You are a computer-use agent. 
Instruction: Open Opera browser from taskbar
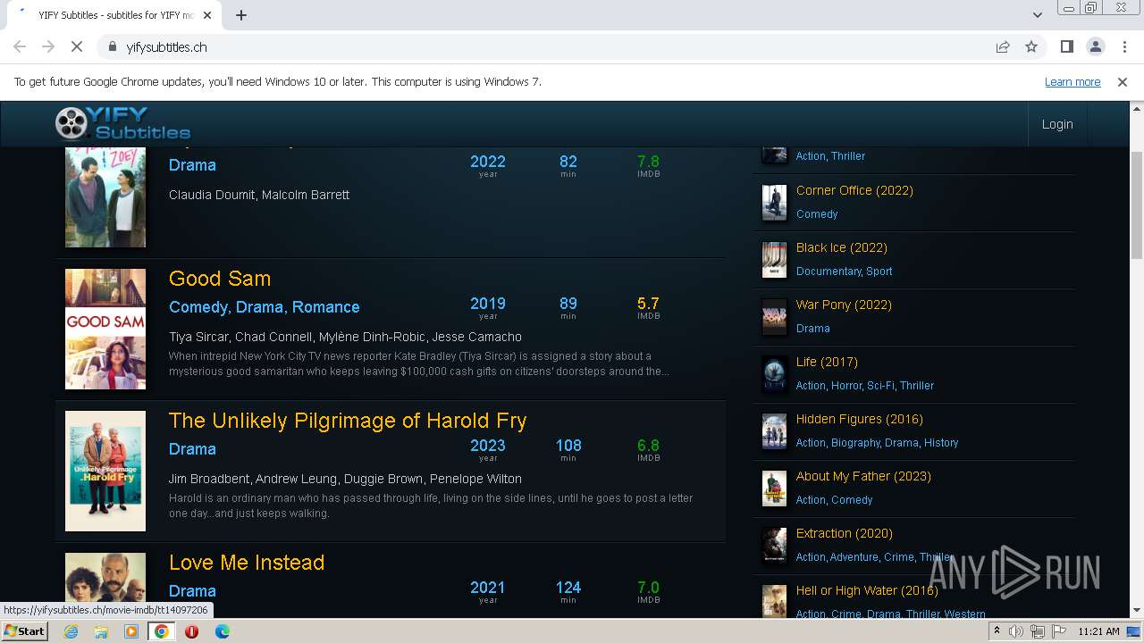pyautogui.click(x=191, y=631)
